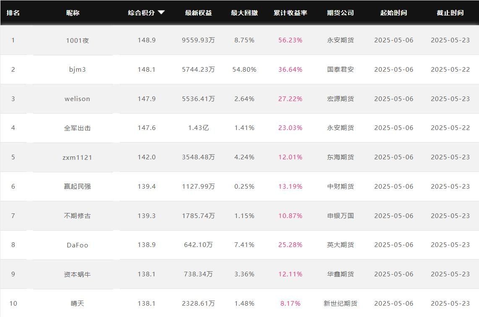Viewport: 479px width, 317px height.
Task: Click score 147.9 for welison
Action: [147, 99]
